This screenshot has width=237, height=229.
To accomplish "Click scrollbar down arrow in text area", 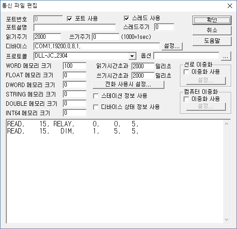I will pos(226,219).
